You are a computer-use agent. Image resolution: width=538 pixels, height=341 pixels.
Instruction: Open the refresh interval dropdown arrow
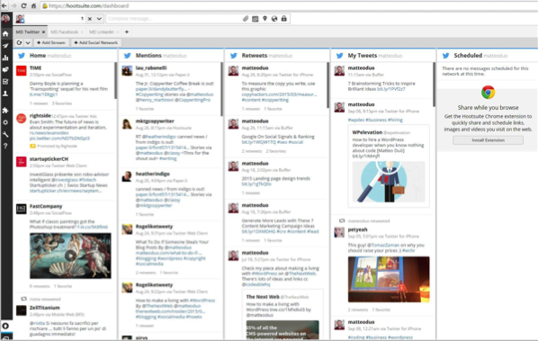point(28,42)
